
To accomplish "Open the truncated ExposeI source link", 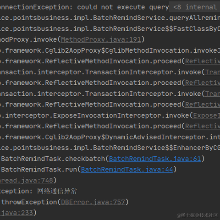I will click(x=207, y=115).
